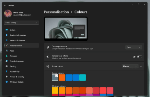150x97 pixels.
Task: Click the Privacy shield icon
Action: pyautogui.click(x=7, y=77)
